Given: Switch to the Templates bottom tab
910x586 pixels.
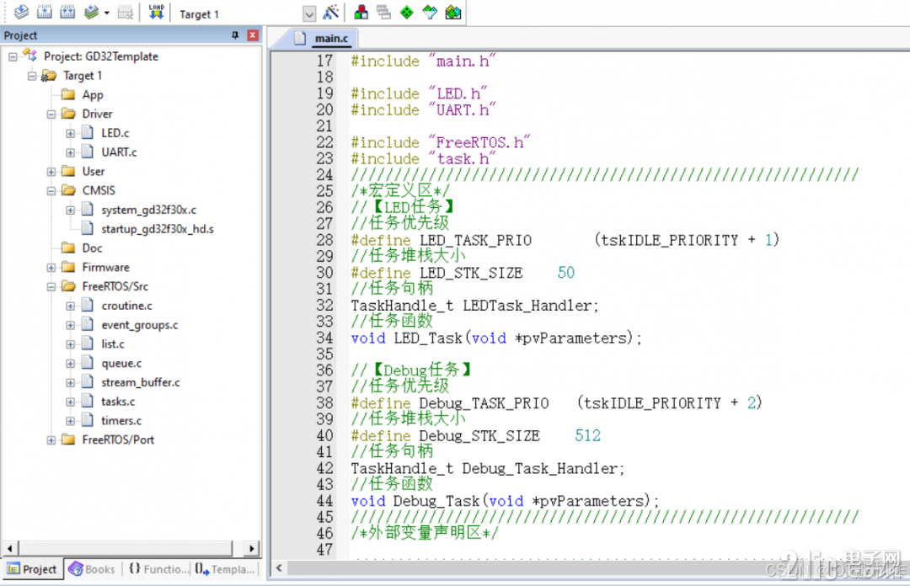Looking at the screenshot, I should point(225,569).
